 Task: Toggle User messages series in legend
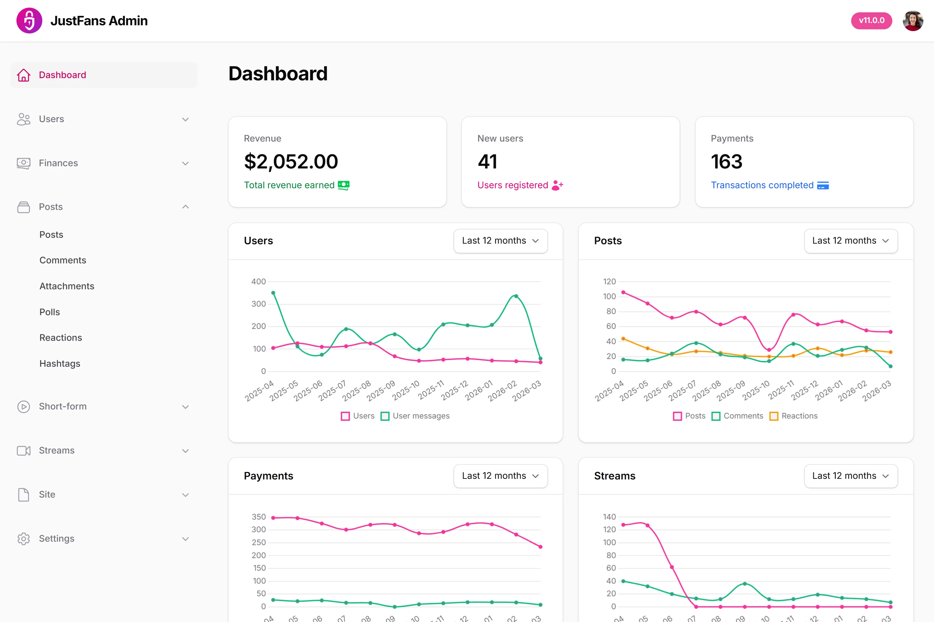tap(415, 416)
